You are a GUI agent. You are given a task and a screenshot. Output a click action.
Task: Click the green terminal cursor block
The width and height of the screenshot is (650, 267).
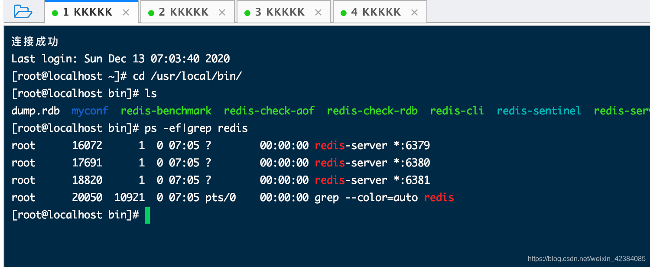(x=147, y=215)
